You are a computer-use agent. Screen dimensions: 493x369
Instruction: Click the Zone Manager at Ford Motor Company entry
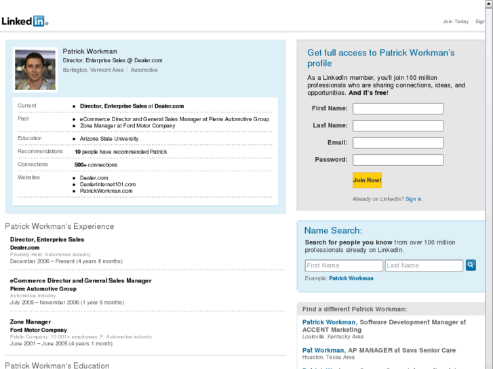(127, 126)
